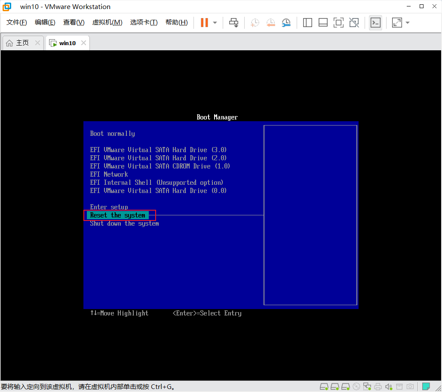Close the 主页 tab
Screen dimensions: 442x392
coord(37,43)
